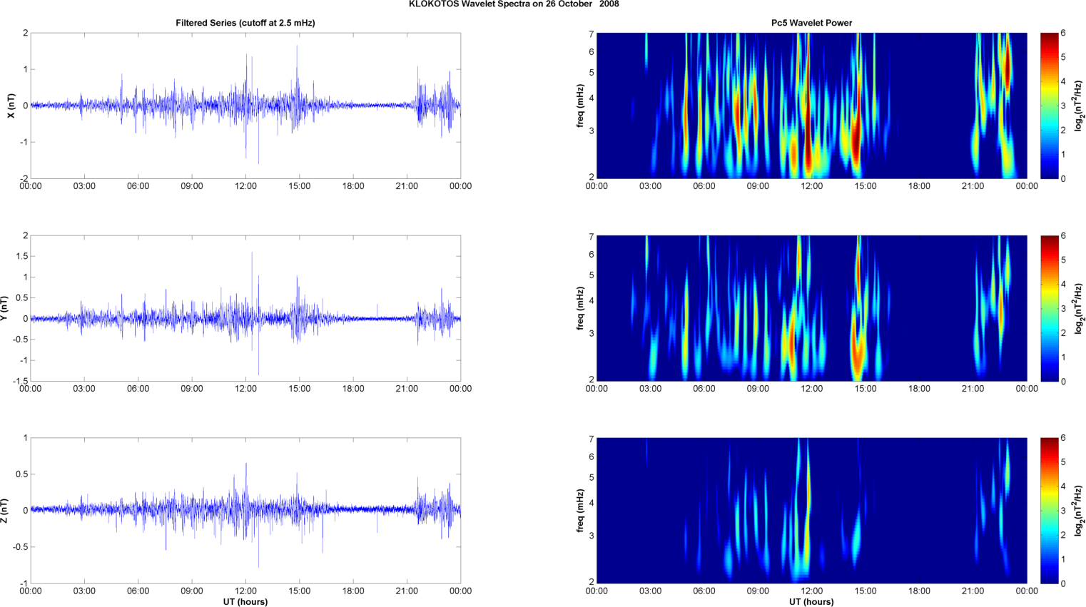Click the colorbar beside the middle spectrogram
The image size is (1086, 607).
point(1049,308)
